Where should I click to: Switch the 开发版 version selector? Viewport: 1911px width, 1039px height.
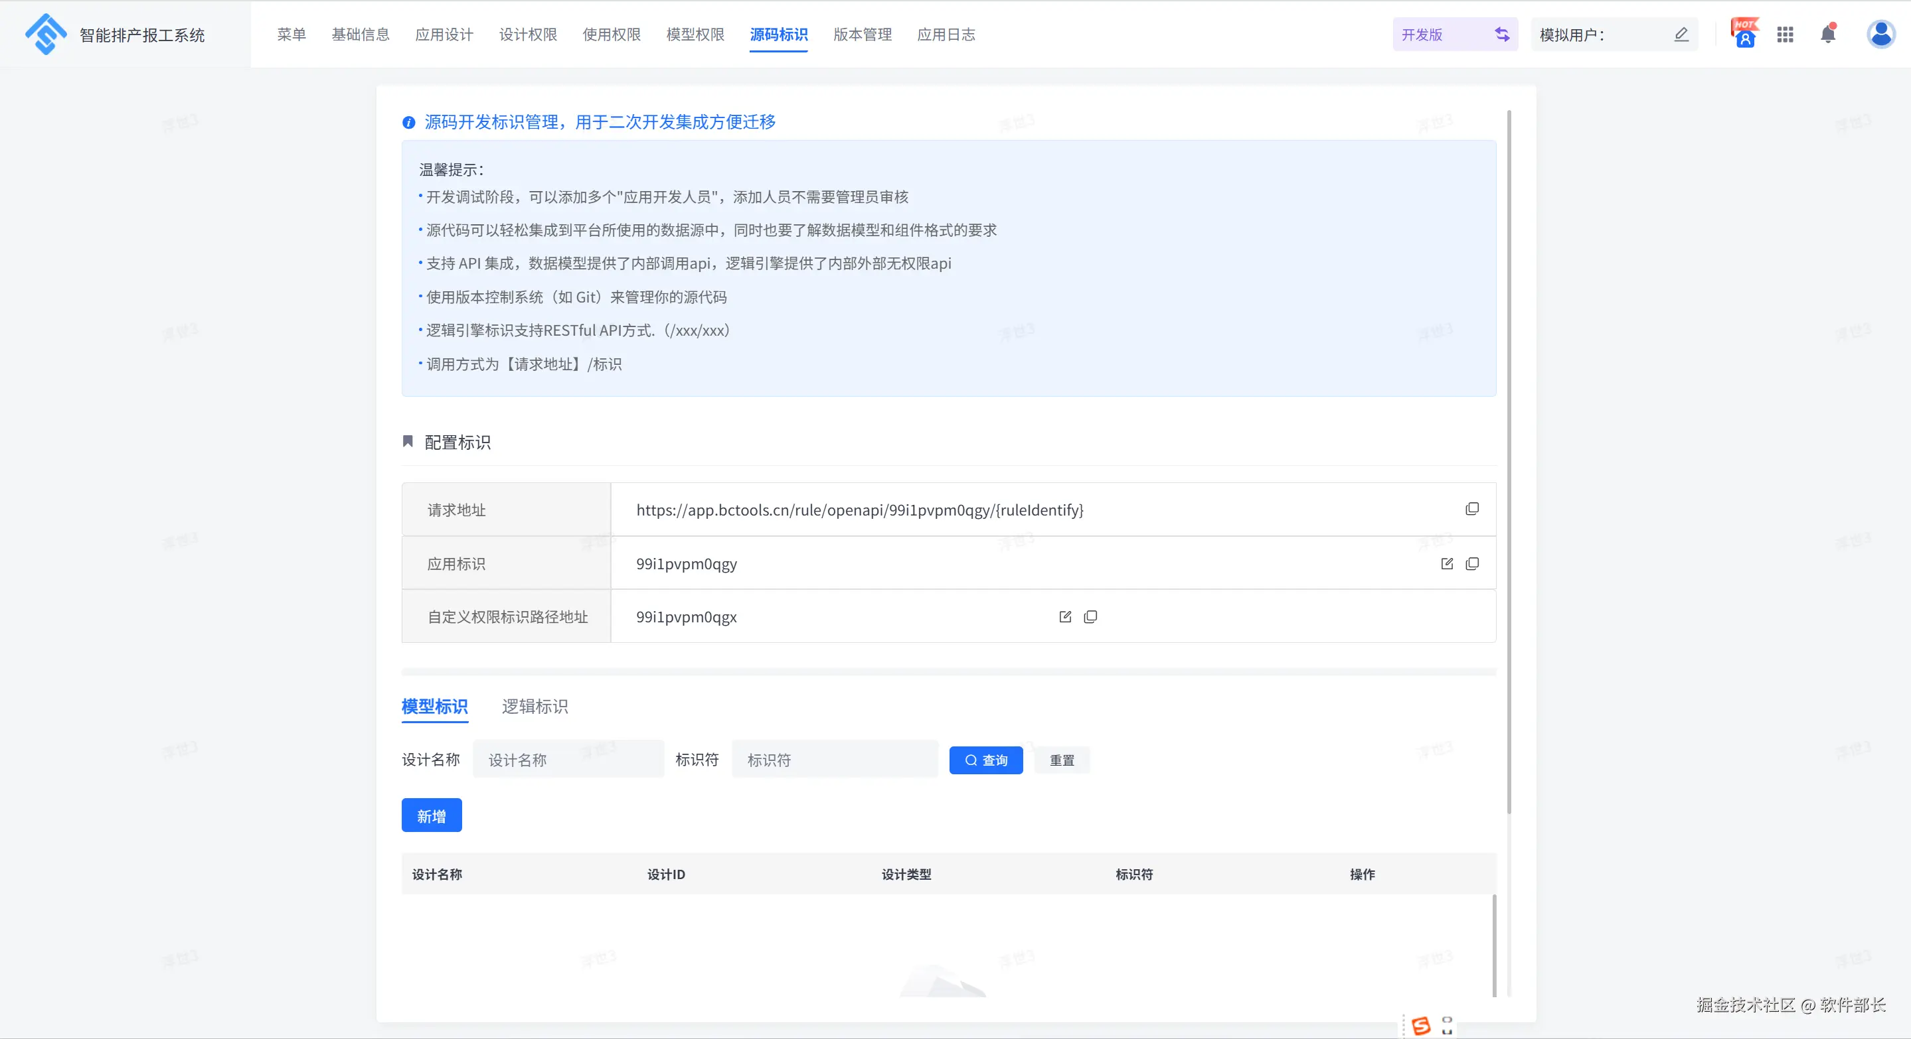click(x=1501, y=34)
